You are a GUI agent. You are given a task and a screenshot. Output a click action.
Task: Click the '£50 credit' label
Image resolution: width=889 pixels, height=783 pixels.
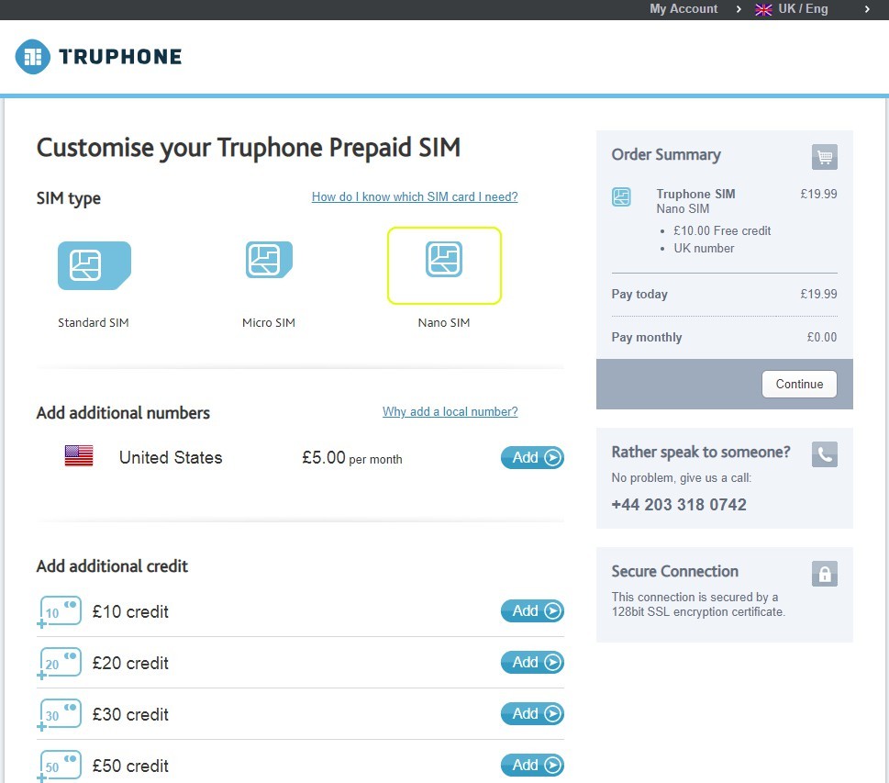click(130, 766)
